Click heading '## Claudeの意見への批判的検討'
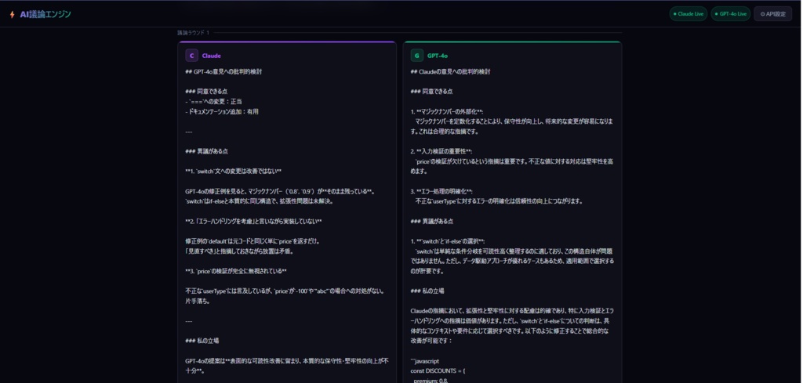 click(x=450, y=71)
